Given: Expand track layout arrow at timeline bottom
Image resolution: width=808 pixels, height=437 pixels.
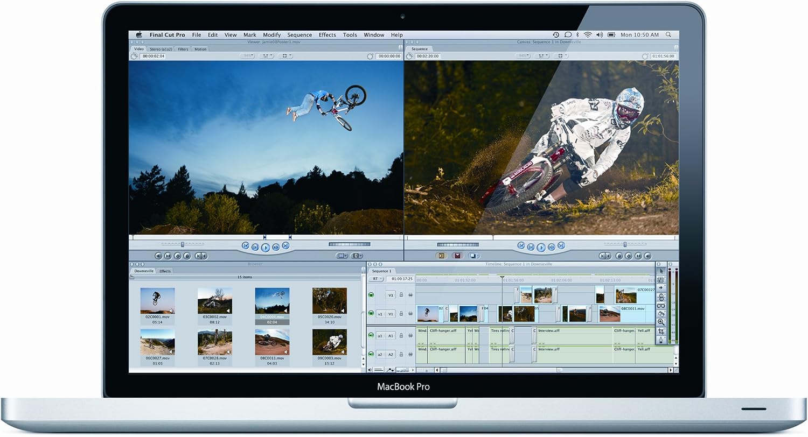Looking at the screenshot, I should 413,370.
